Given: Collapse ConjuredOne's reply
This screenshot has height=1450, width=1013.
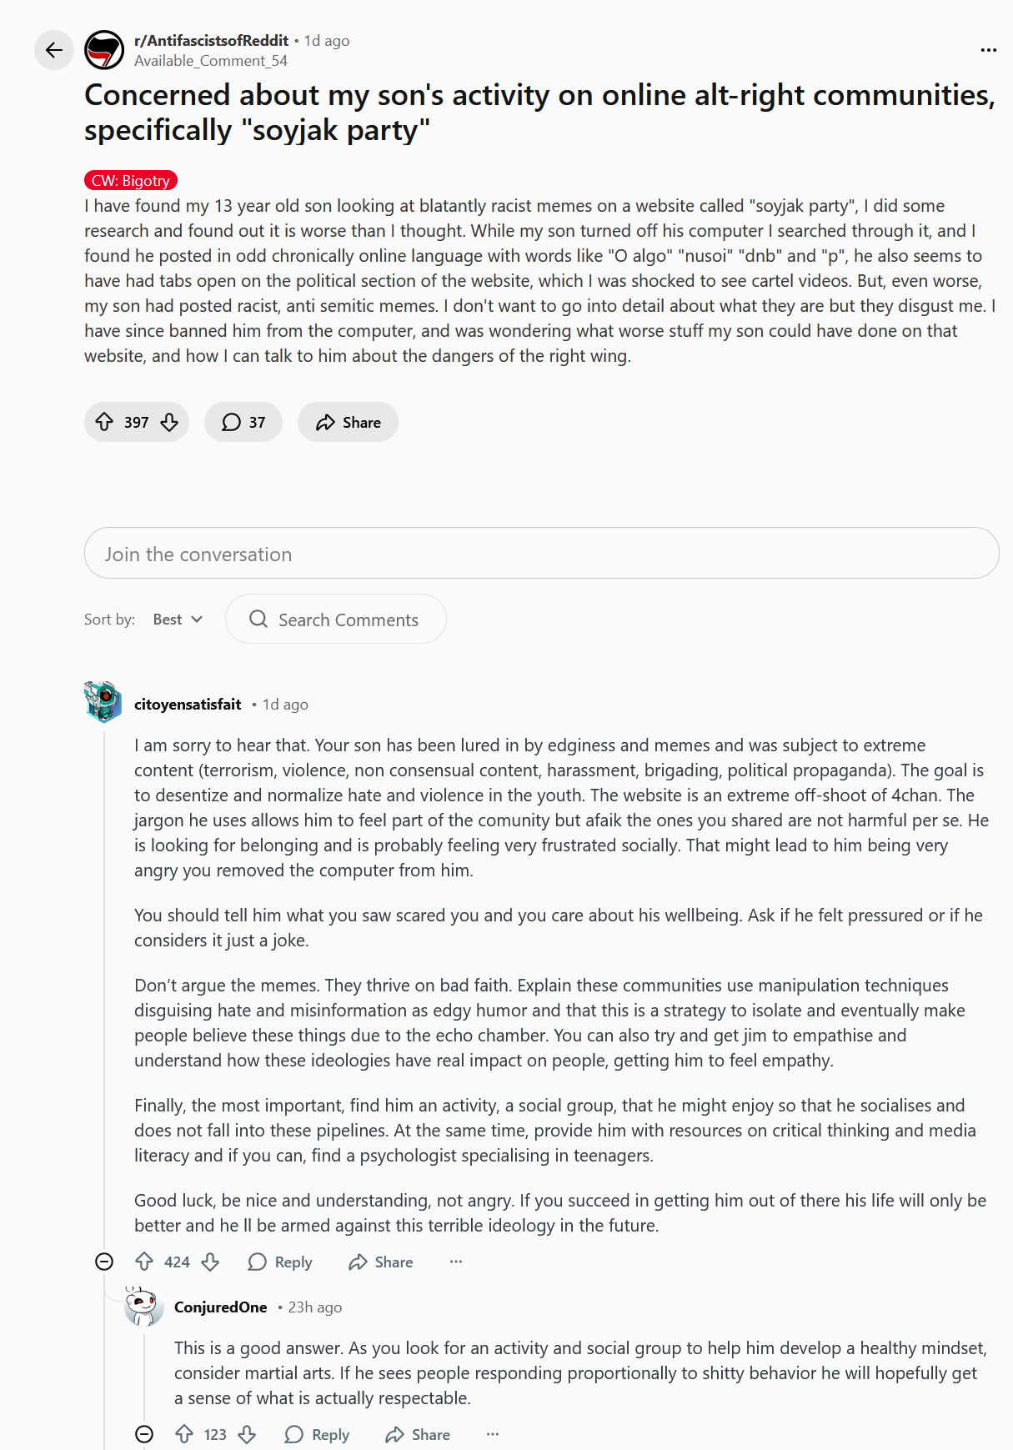Looking at the screenshot, I should point(144,1434).
